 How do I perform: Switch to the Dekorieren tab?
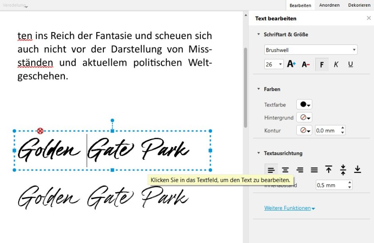[x=359, y=5]
